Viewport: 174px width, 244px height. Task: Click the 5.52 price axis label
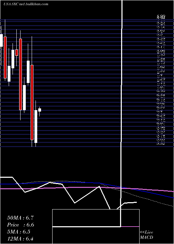pyautogui.click(x=161, y=144)
